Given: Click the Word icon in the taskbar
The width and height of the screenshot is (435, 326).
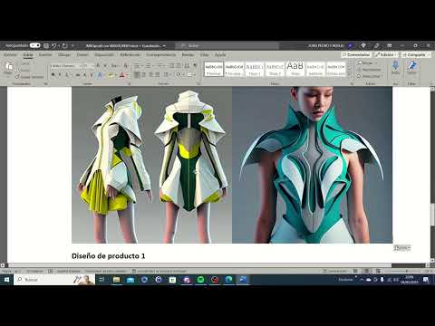Looking at the screenshot, I should click(243, 280).
